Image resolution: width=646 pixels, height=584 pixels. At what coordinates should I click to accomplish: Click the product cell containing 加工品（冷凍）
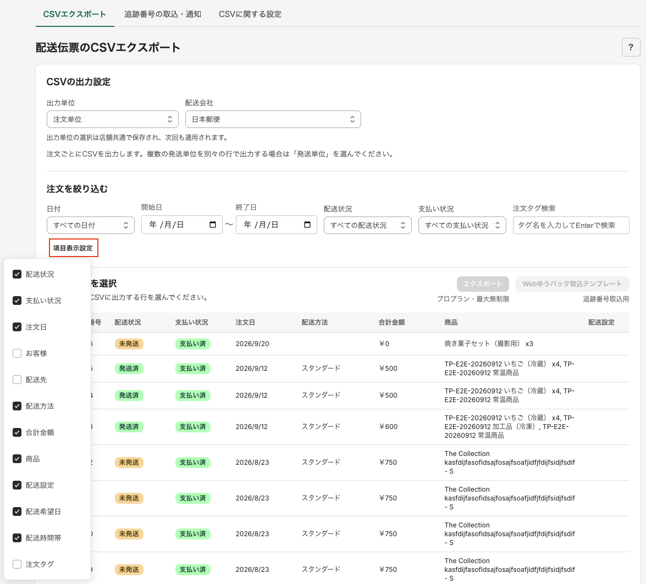pyautogui.click(x=510, y=426)
